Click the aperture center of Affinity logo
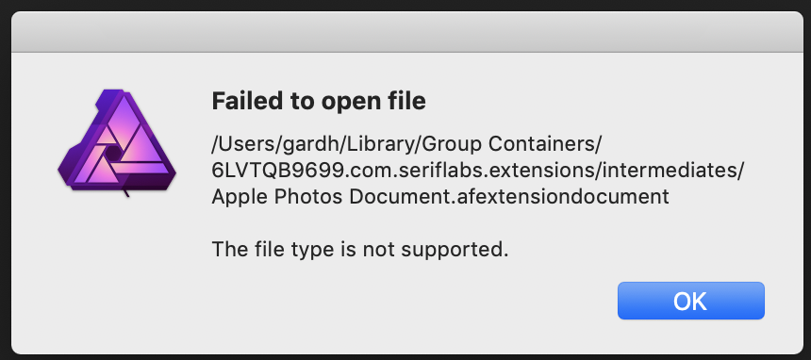Image resolution: width=811 pixels, height=360 pixels. click(x=112, y=153)
